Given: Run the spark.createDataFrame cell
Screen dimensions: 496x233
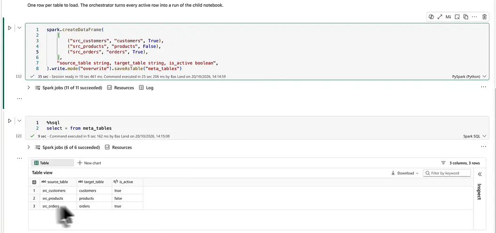Looking at the screenshot, I should click(9, 28).
